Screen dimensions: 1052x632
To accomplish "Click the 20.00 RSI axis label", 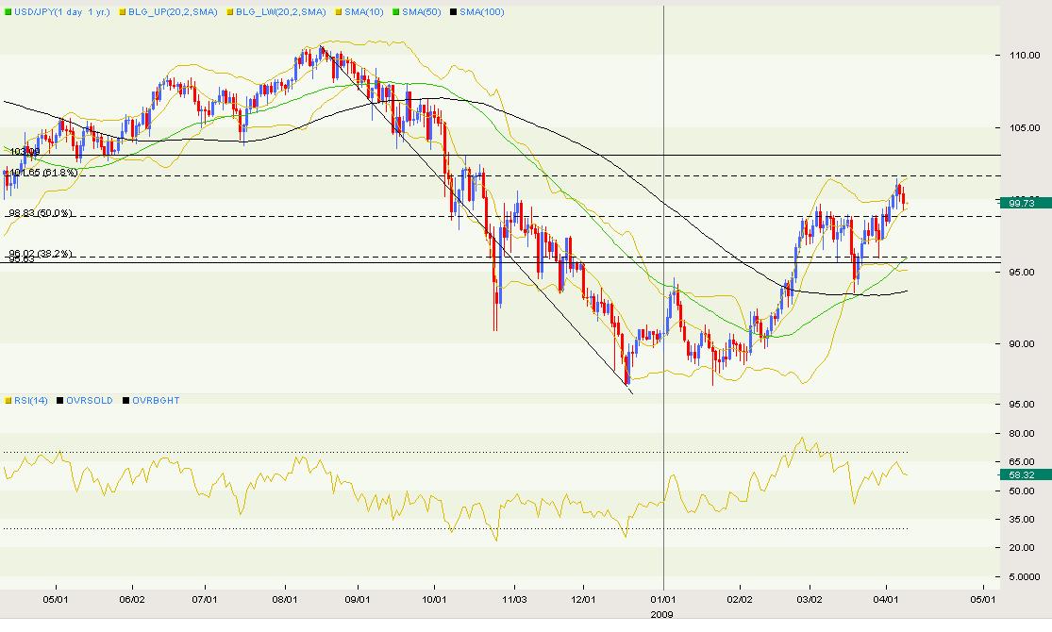I will coord(1023,547).
